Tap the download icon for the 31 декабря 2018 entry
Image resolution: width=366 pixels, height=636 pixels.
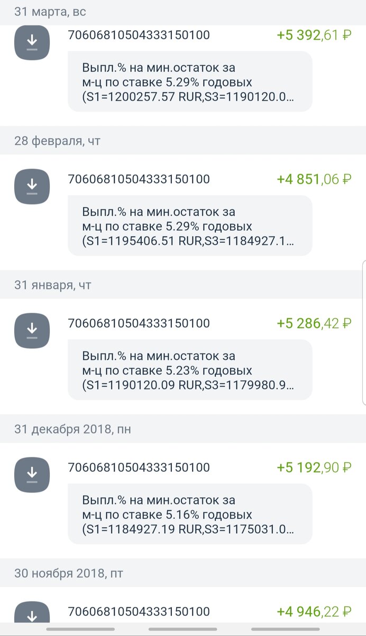[x=32, y=475]
